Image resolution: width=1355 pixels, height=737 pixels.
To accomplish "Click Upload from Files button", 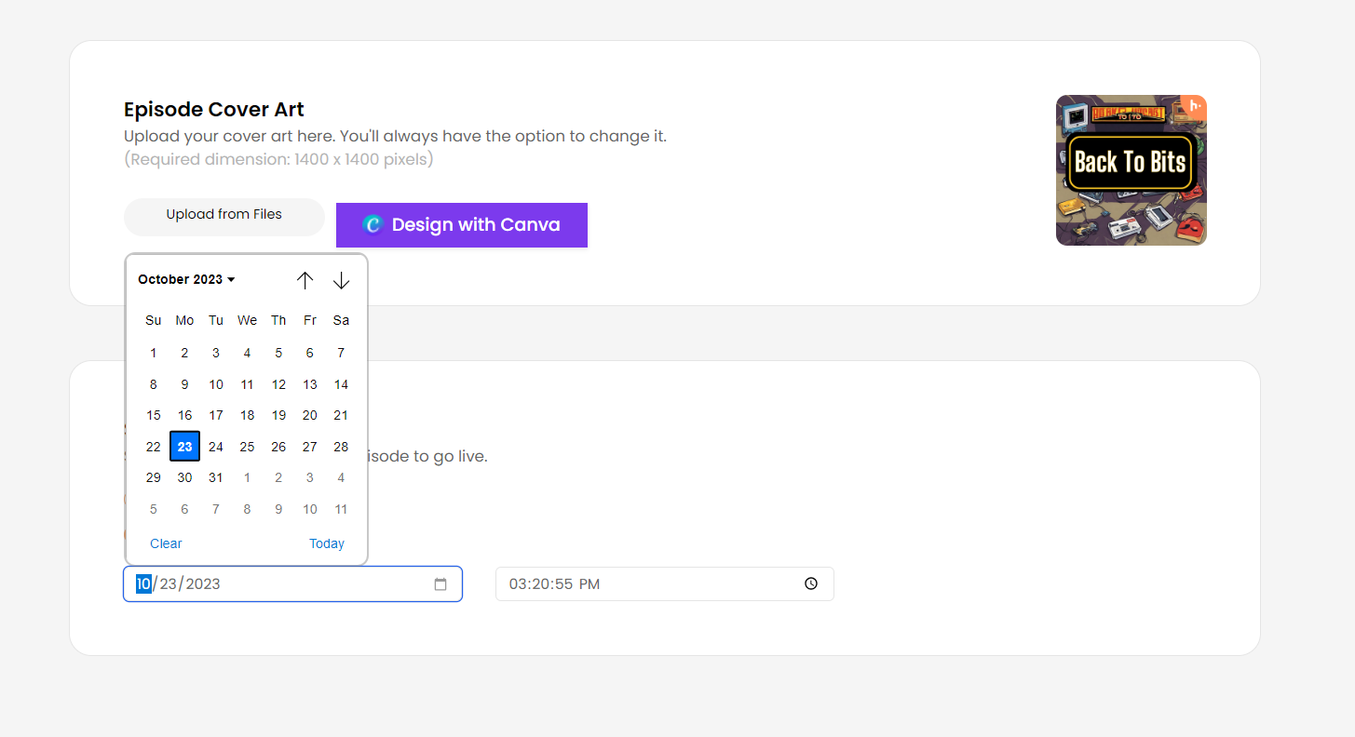I will 224,215.
